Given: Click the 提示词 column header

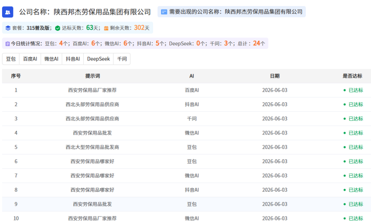Looking at the screenshot, I should coord(92,76).
